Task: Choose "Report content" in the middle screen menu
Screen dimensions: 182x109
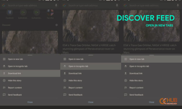Action: pos(75,88)
